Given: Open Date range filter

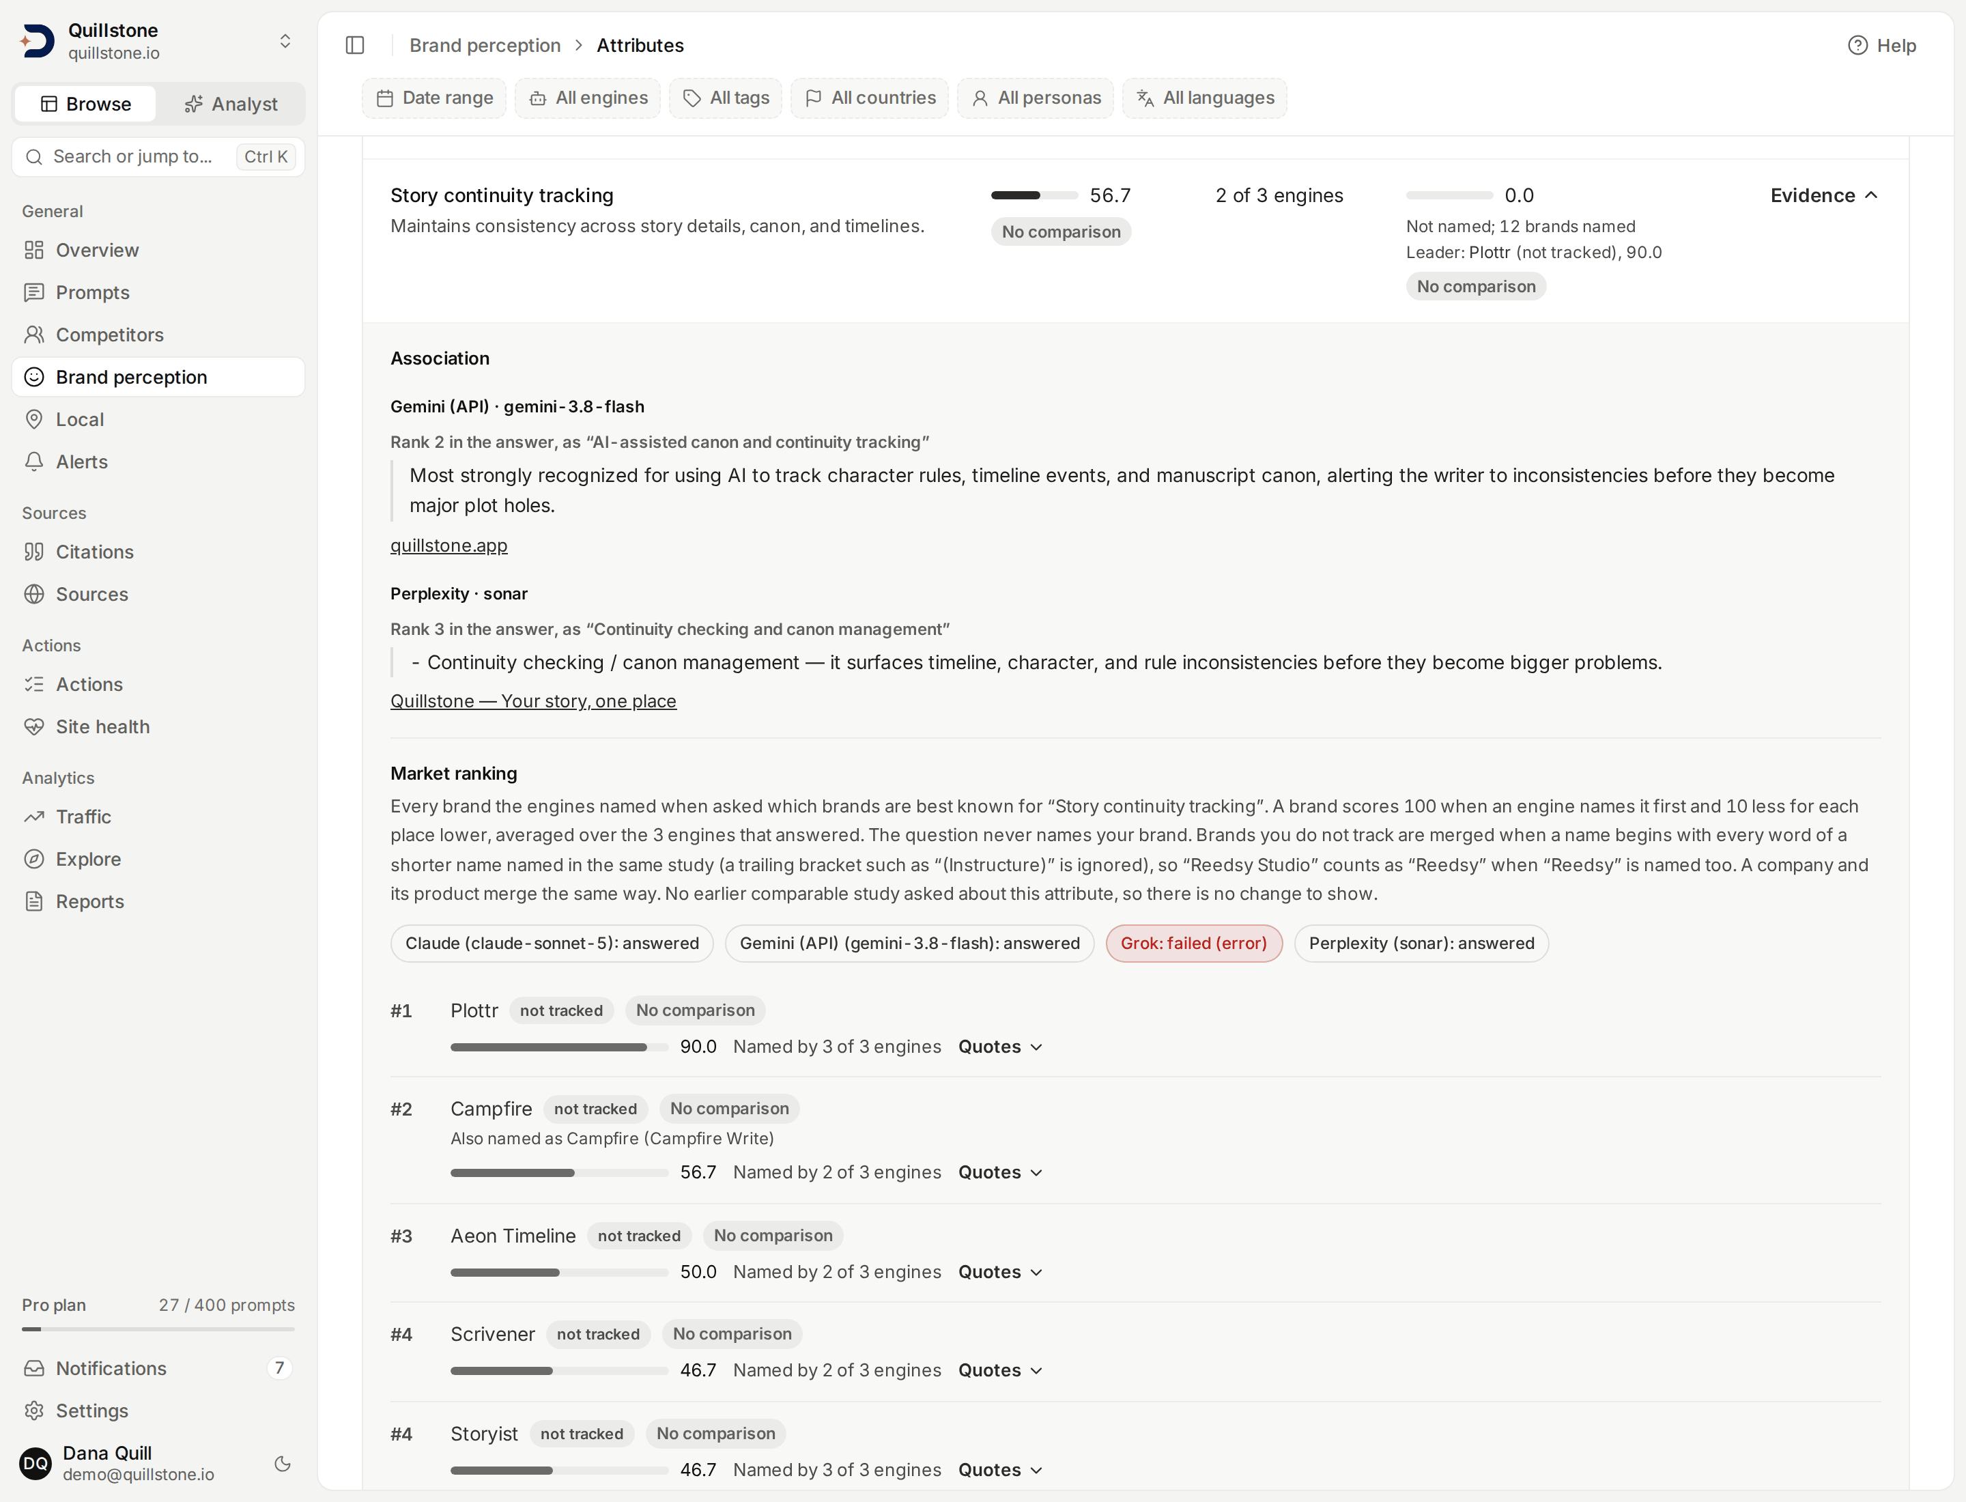Looking at the screenshot, I should (x=435, y=98).
